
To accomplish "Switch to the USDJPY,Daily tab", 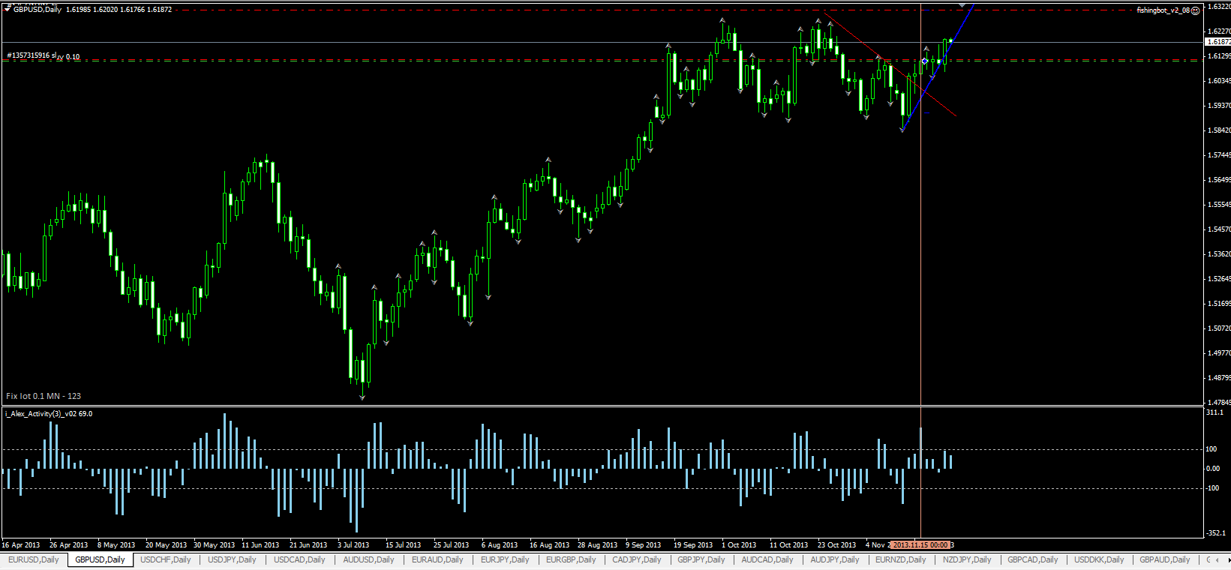I will (232, 560).
